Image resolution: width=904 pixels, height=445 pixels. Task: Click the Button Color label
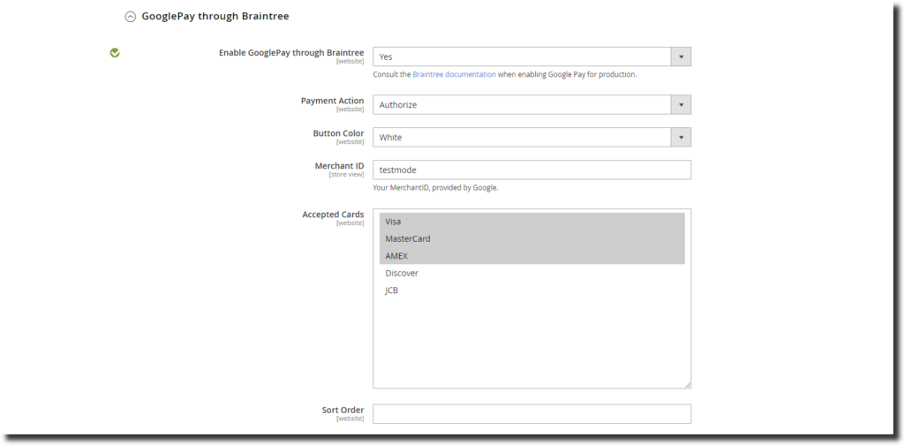click(x=338, y=133)
